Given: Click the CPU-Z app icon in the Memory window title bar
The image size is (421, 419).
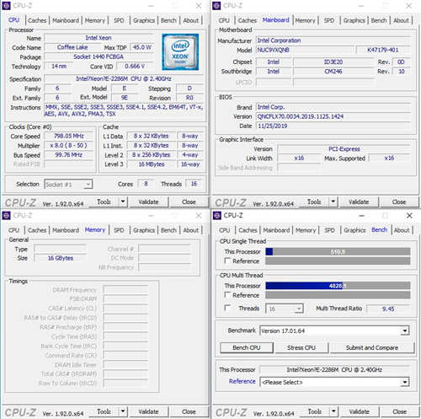Looking at the screenshot, I should [6, 216].
